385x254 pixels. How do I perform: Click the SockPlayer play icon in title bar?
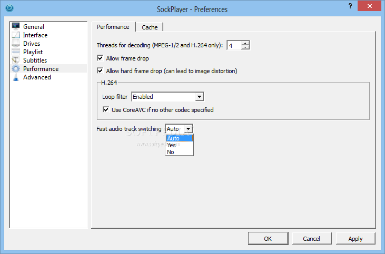[9, 8]
